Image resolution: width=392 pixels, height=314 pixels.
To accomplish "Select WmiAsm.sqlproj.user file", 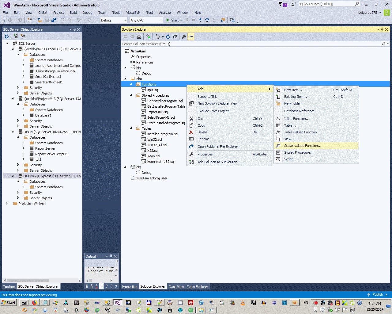I will pyautogui.click(x=152, y=178).
